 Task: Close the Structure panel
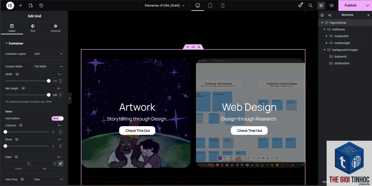click(368, 15)
